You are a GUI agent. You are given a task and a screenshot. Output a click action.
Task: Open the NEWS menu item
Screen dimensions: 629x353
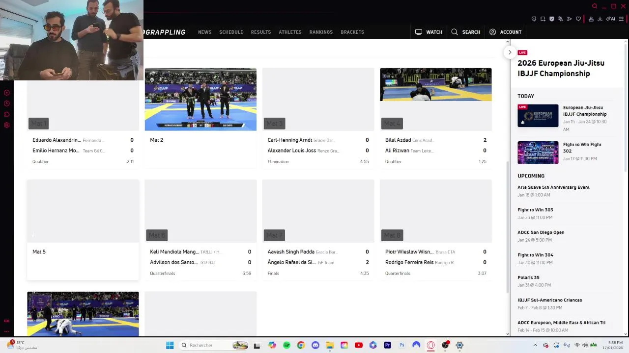[204, 32]
